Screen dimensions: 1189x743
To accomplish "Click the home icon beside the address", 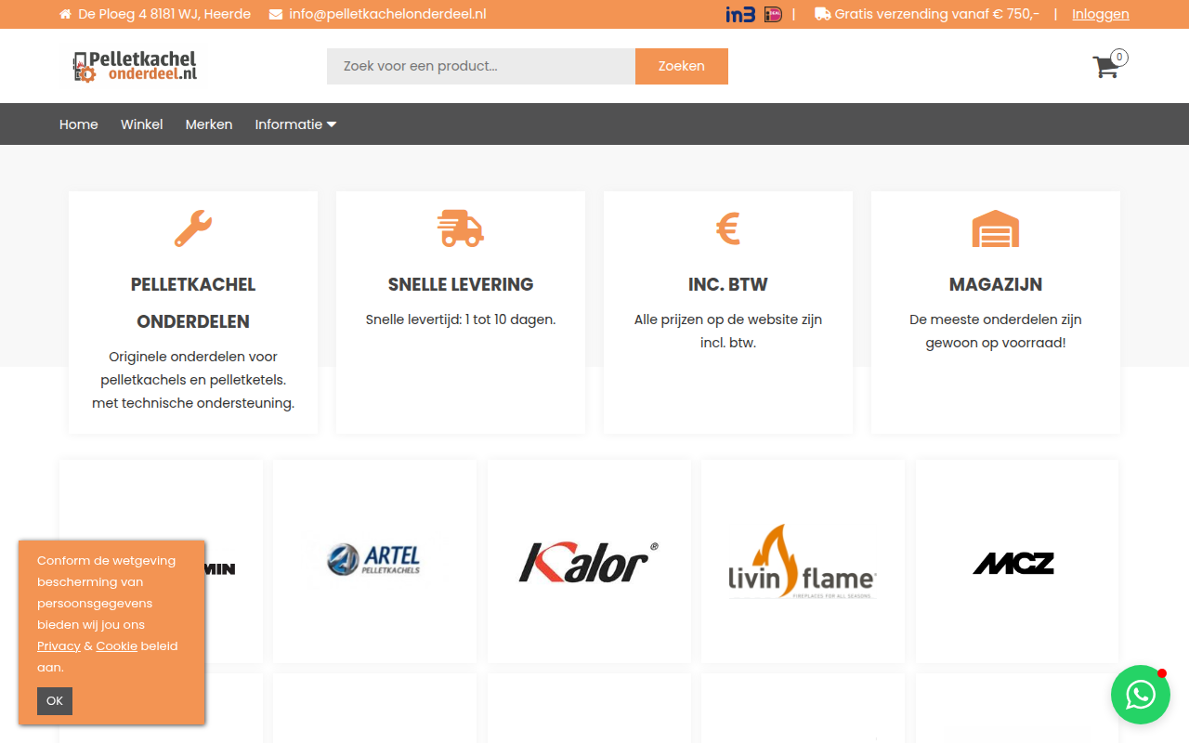I will coord(65,14).
